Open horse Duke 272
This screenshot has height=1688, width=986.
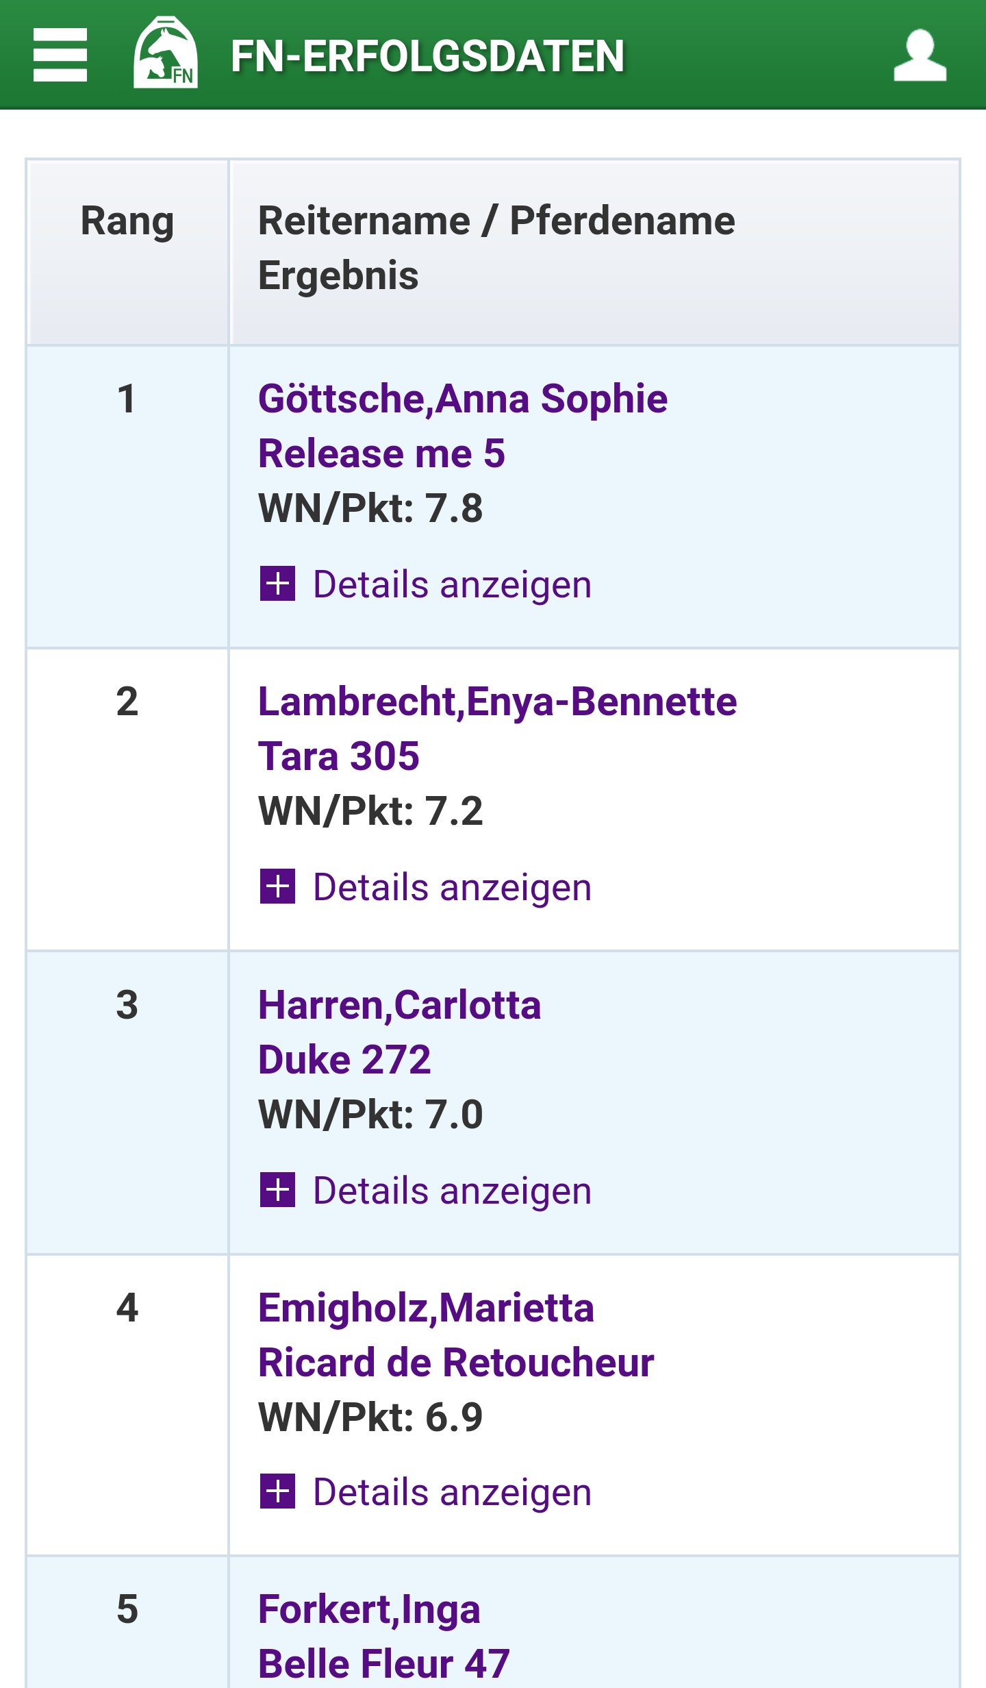point(344,1060)
